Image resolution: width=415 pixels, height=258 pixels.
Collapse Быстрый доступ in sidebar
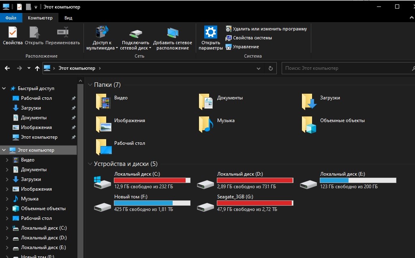pos(4,88)
